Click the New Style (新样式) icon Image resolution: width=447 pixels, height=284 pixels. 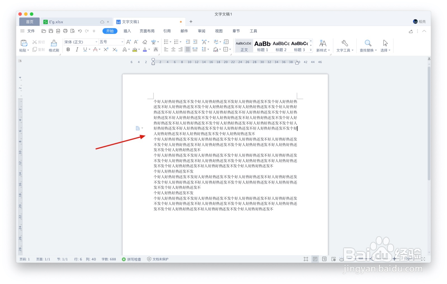(x=323, y=43)
